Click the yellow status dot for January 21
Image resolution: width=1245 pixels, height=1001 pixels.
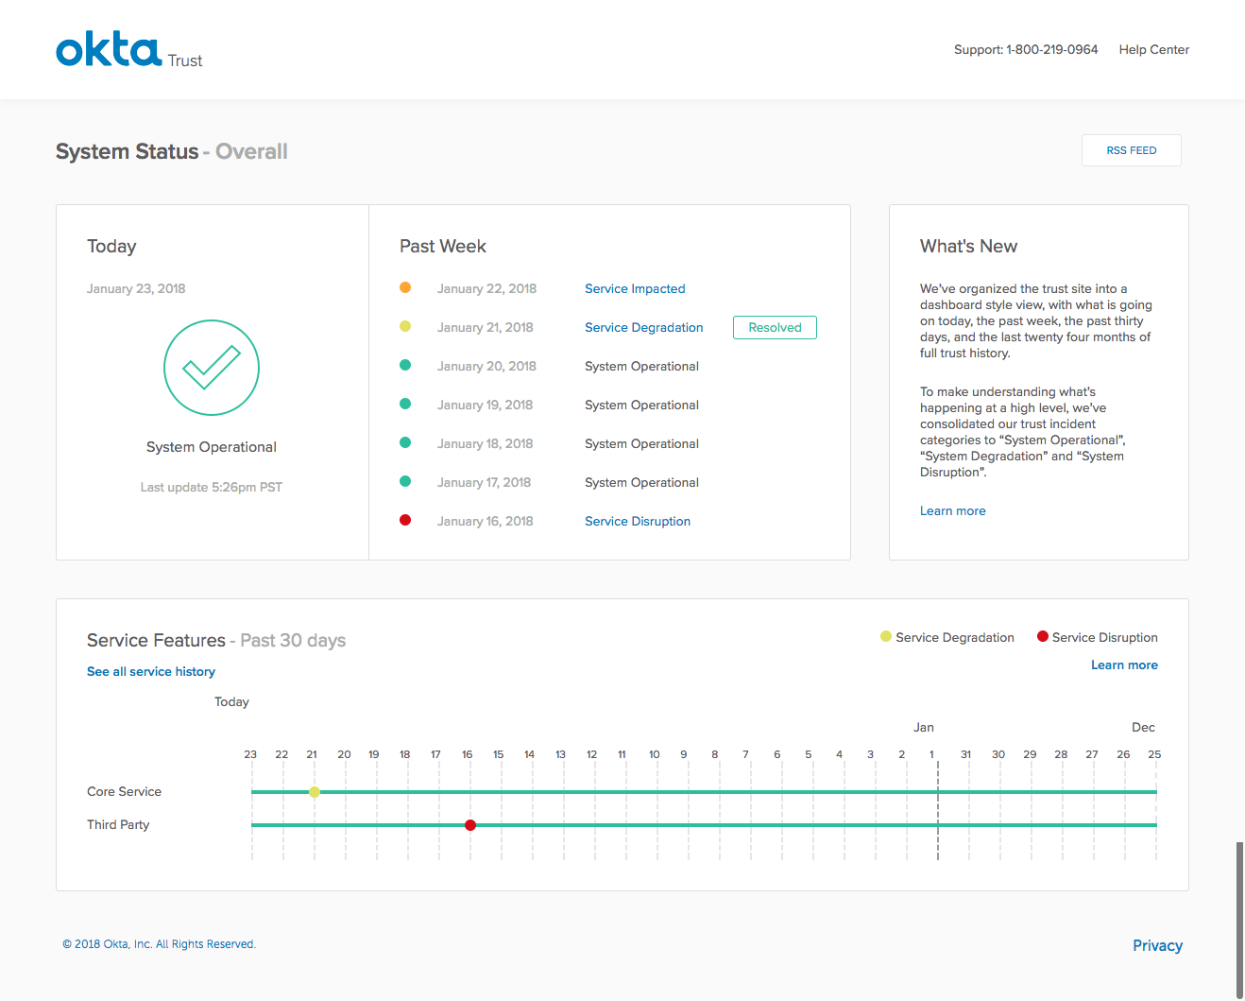pos(405,325)
